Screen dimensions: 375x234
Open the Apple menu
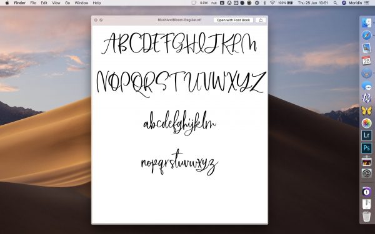tap(7, 3)
